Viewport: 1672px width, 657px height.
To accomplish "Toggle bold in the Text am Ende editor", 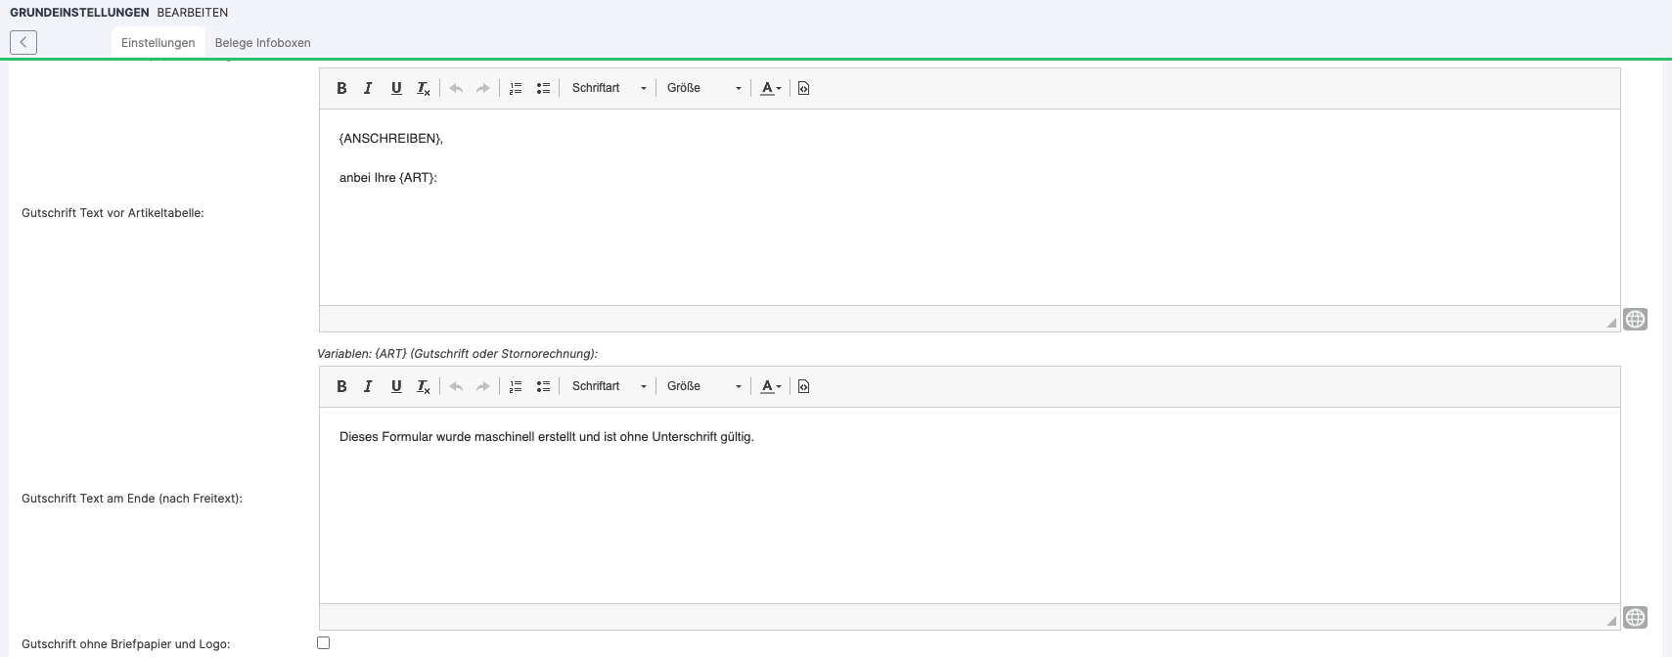I will coord(341,386).
